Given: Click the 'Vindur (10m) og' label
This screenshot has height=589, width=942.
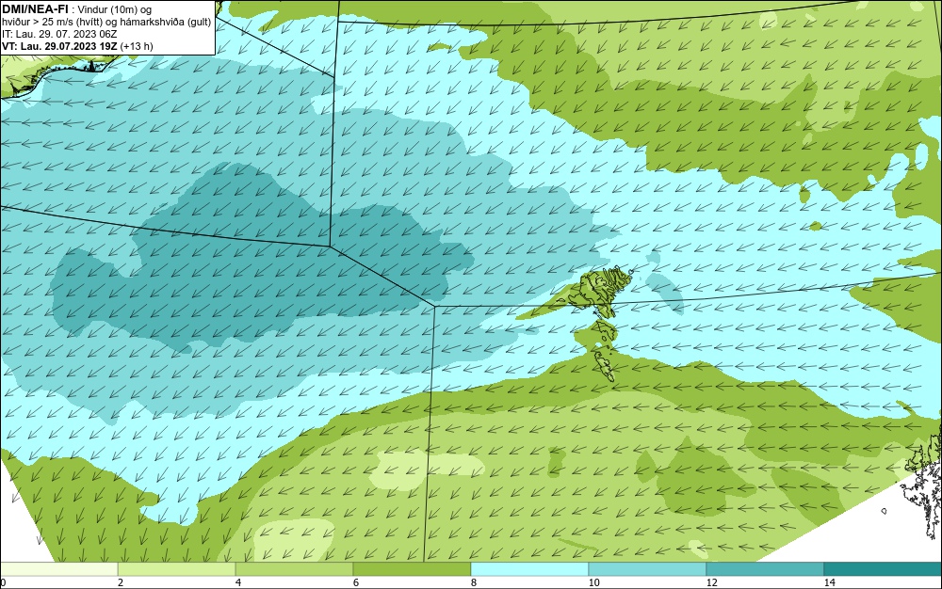Looking at the screenshot, I should pos(115,9).
